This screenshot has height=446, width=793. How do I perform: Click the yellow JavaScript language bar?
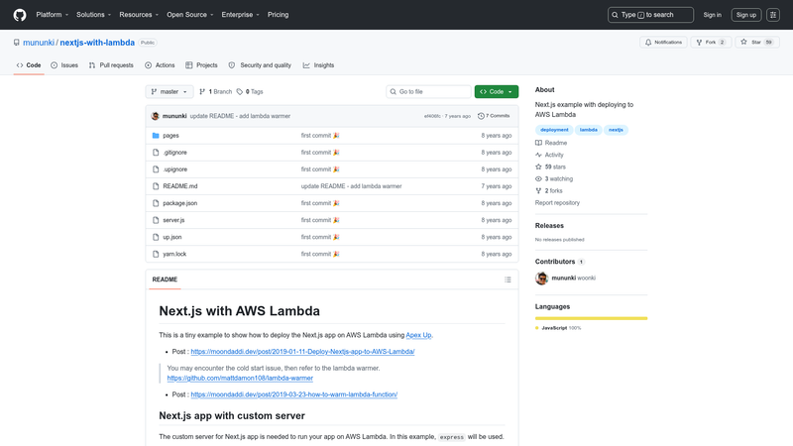click(591, 318)
